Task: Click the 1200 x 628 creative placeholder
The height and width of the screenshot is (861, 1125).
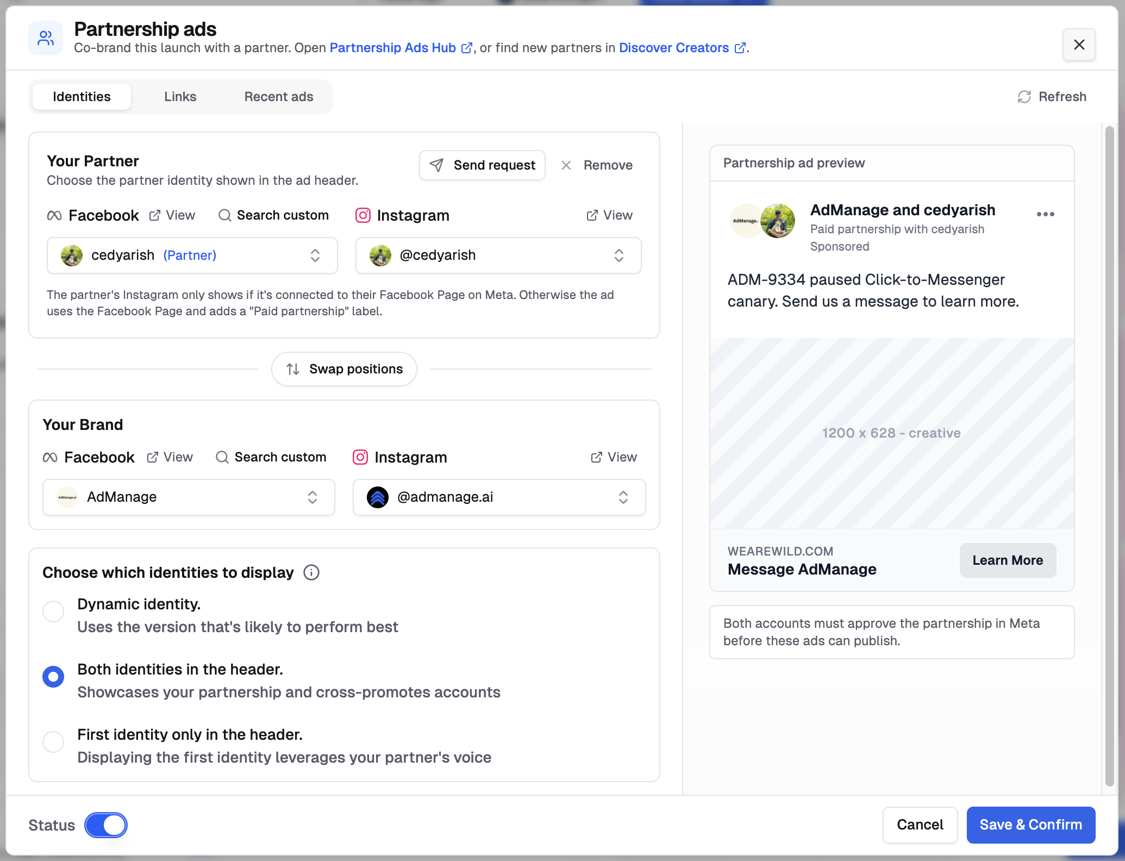Action: (892, 433)
